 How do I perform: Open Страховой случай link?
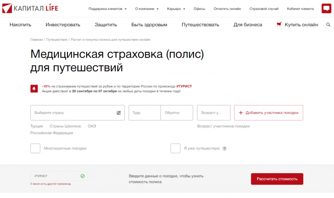coord(264,9)
